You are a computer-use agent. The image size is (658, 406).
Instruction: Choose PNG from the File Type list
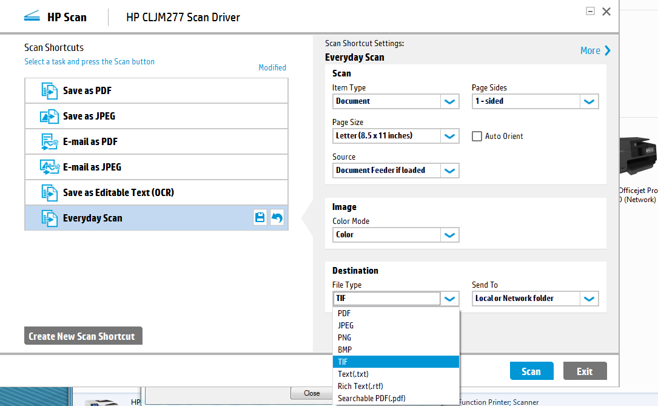(x=344, y=337)
